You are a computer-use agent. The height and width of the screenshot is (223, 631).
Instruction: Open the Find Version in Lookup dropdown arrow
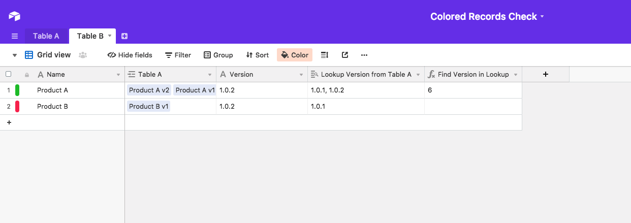point(516,75)
